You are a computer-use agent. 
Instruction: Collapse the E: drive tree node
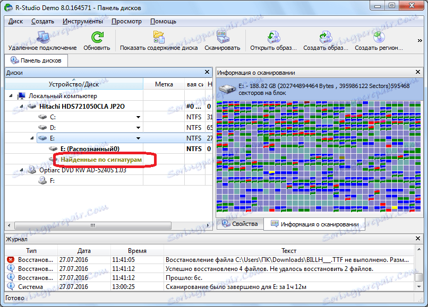pyautogui.click(x=32, y=138)
